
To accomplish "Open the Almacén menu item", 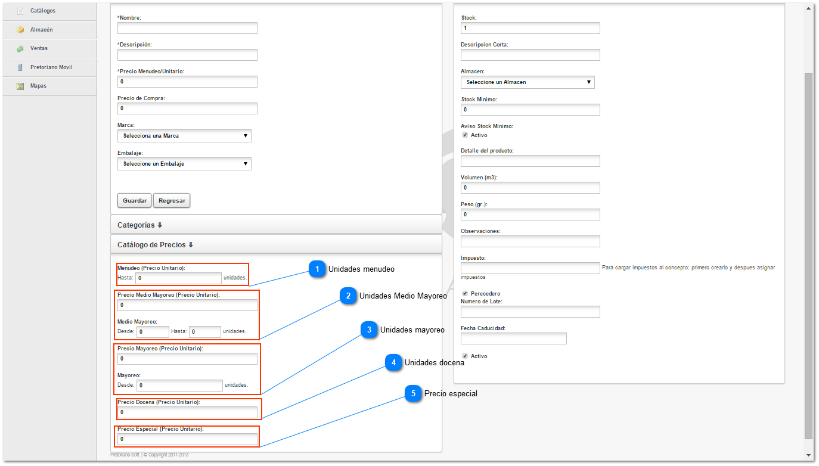I will coord(49,30).
